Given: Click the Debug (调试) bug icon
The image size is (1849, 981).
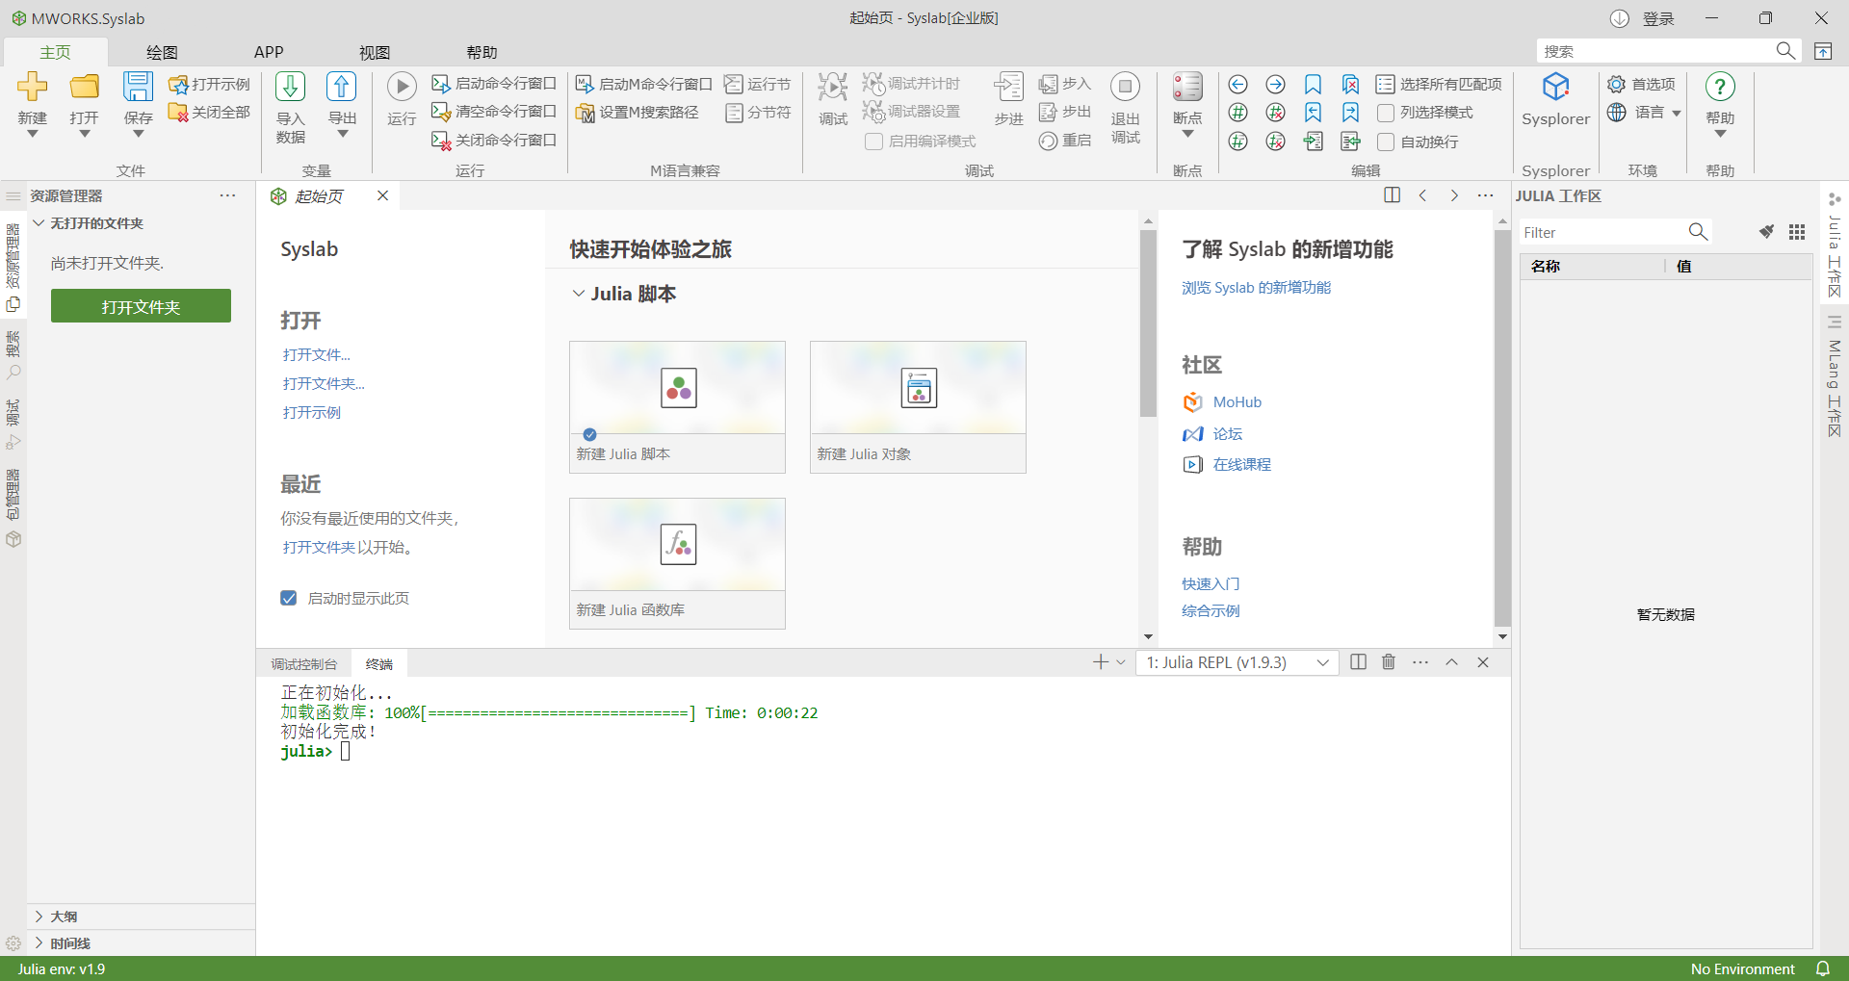Looking at the screenshot, I should point(832,88).
